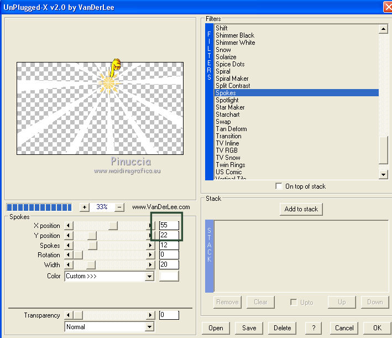Toggle the Upto checkbox

point(294,302)
